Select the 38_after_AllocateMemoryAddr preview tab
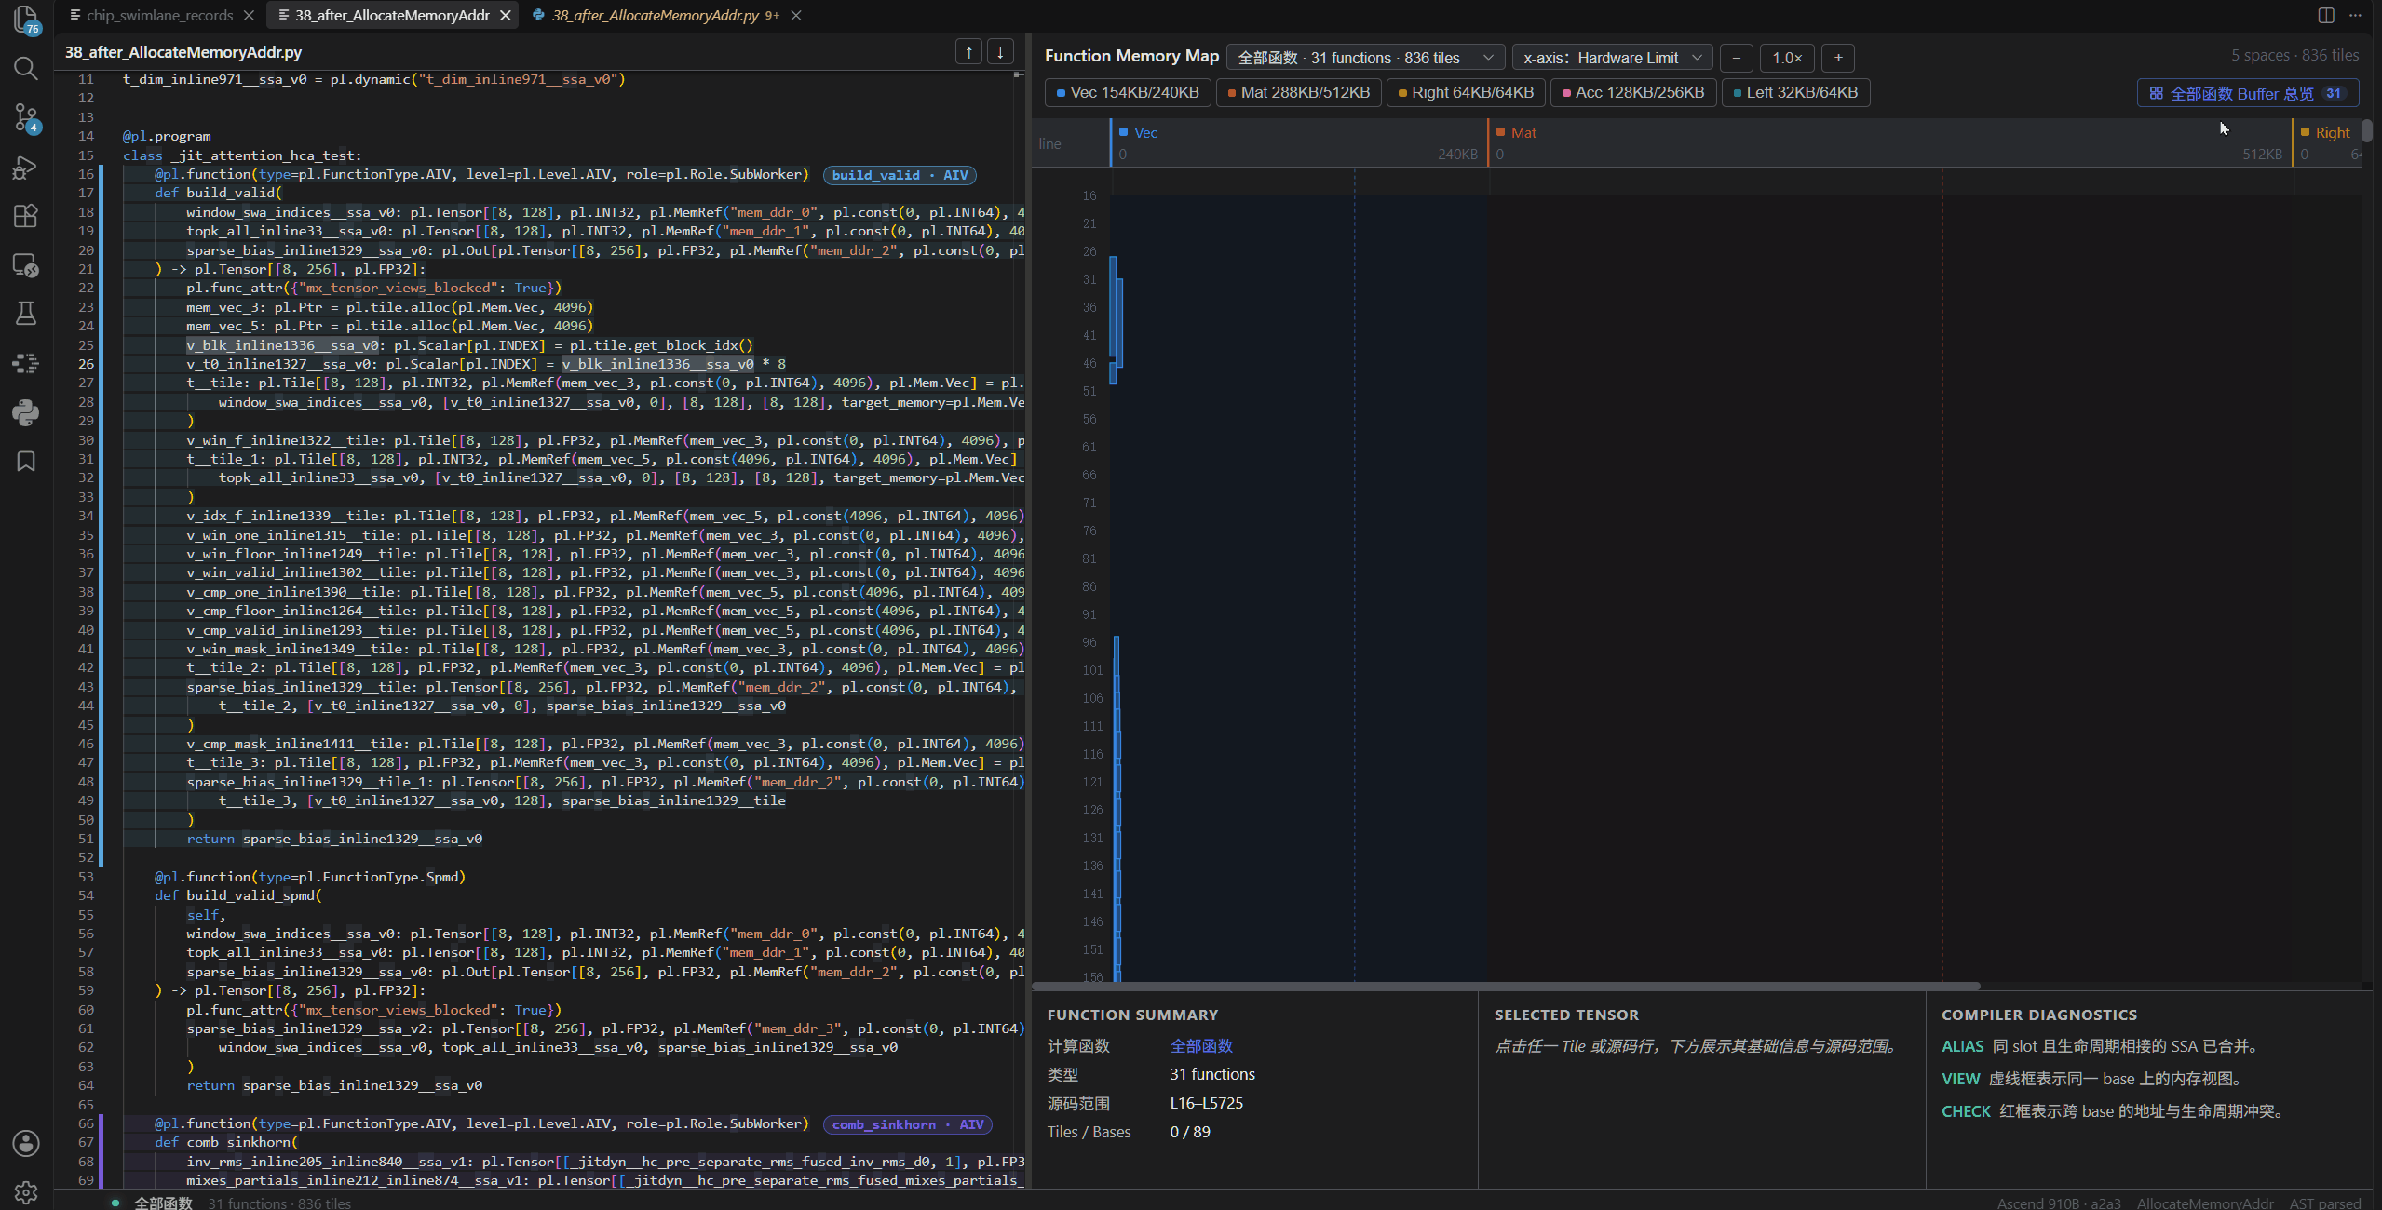2382x1210 pixels. (x=392, y=15)
